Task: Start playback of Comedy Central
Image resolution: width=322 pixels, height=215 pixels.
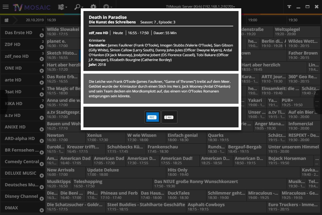Action: [42, 164]
